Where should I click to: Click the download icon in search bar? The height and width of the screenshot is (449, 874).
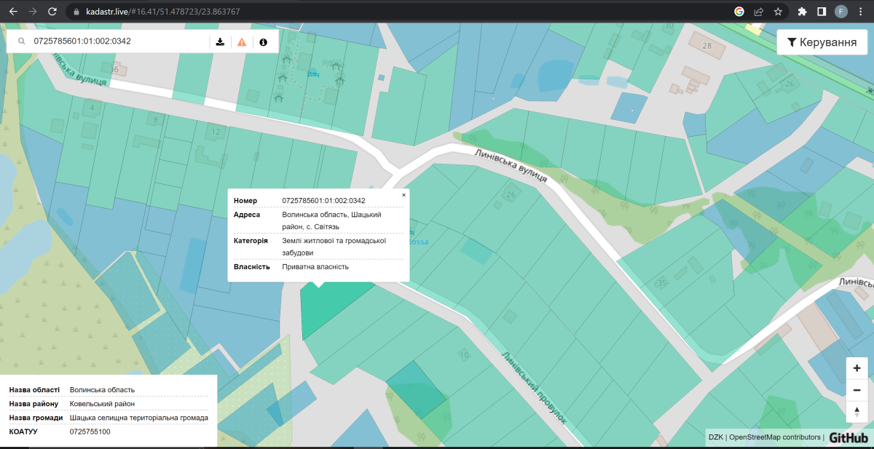(x=220, y=41)
